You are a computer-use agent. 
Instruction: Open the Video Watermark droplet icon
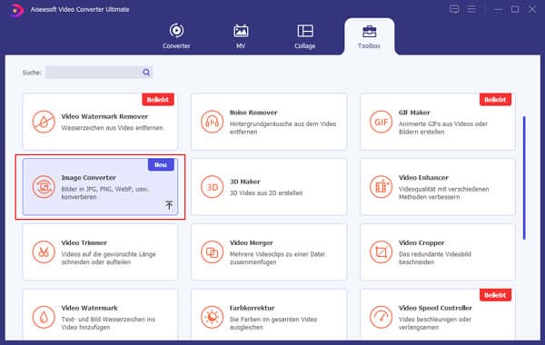44,317
